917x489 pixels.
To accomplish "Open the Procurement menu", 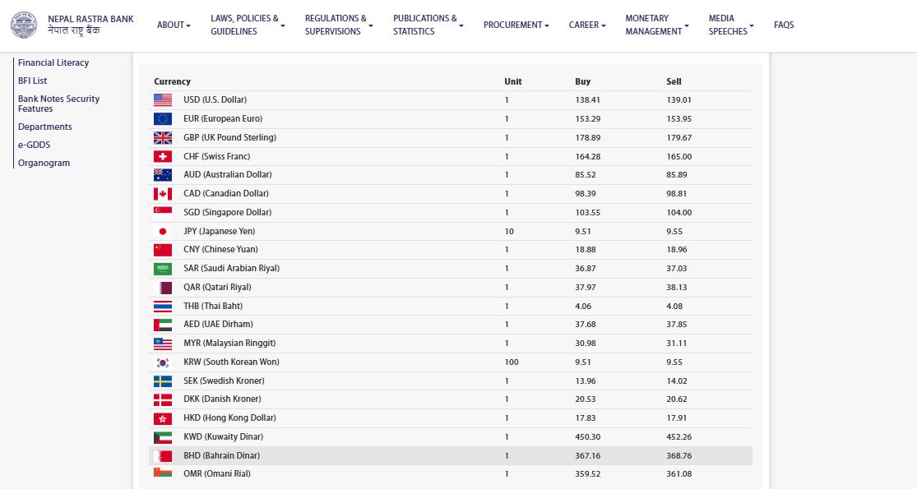I will 516,25.
